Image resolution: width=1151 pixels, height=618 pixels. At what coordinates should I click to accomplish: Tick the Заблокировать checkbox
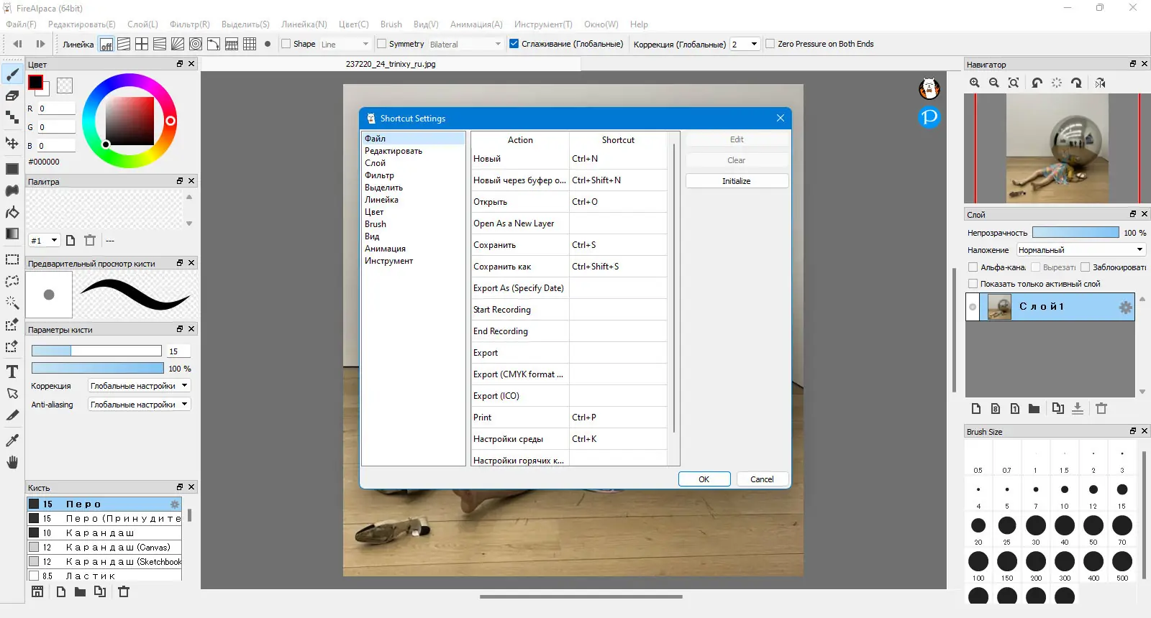(1085, 267)
